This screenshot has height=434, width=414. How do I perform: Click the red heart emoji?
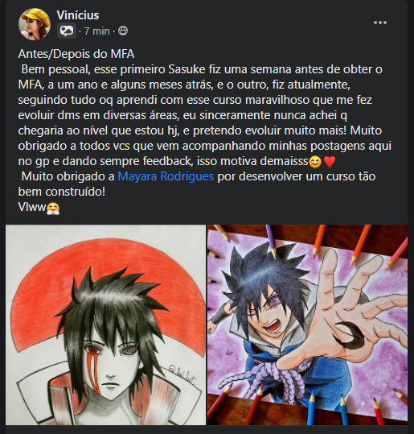tap(329, 162)
